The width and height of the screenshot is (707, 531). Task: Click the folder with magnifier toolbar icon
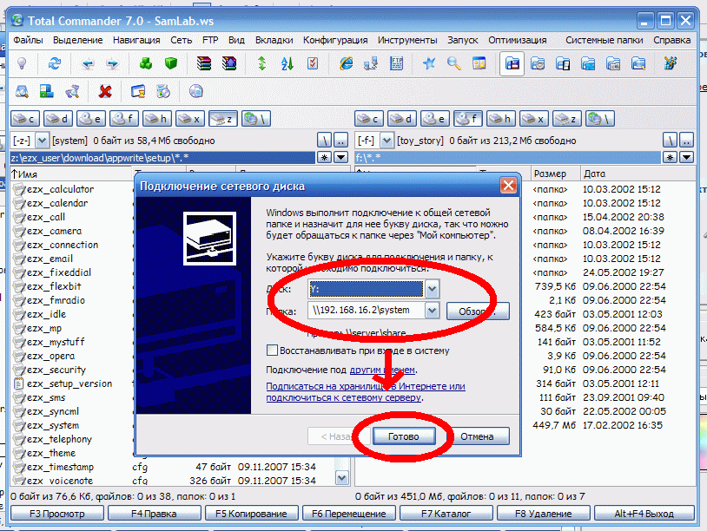pos(638,64)
